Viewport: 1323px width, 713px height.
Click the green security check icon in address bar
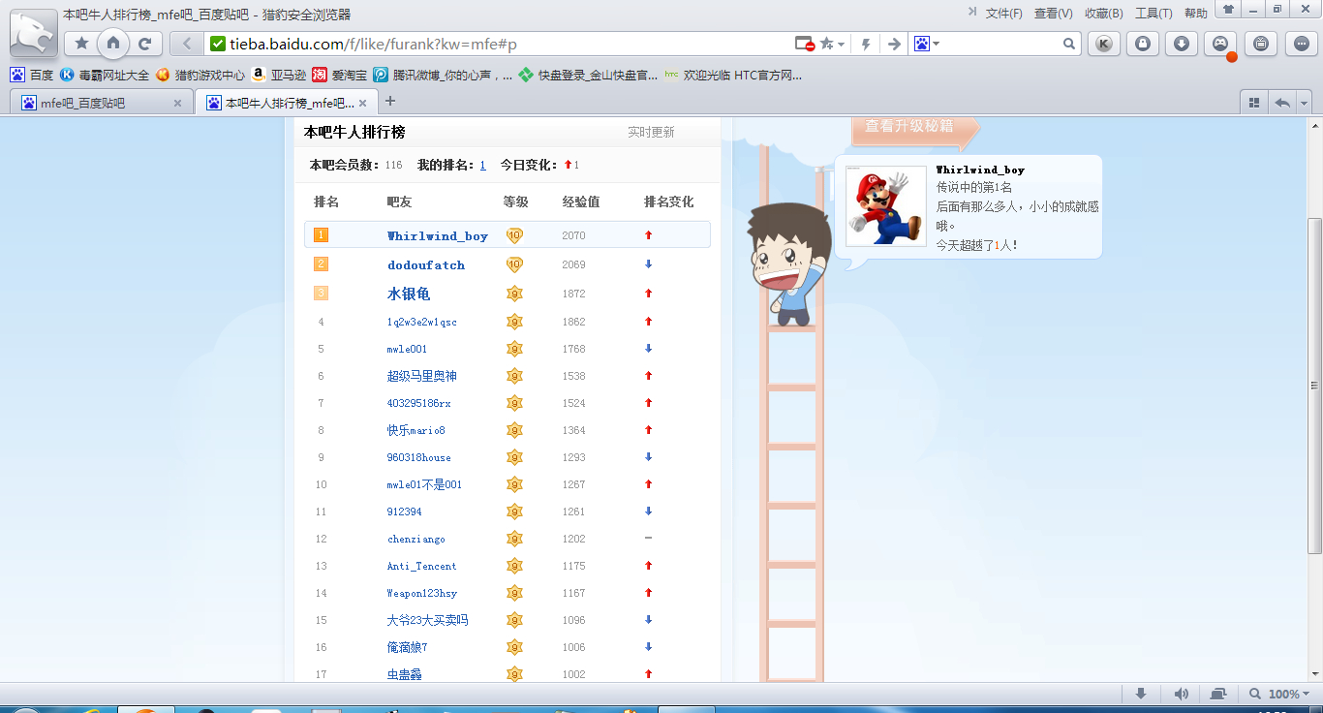tap(218, 44)
